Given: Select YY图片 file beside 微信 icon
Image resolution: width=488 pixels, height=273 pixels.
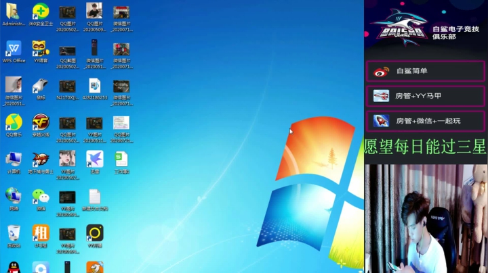Looking at the screenshot, I should point(68,204).
